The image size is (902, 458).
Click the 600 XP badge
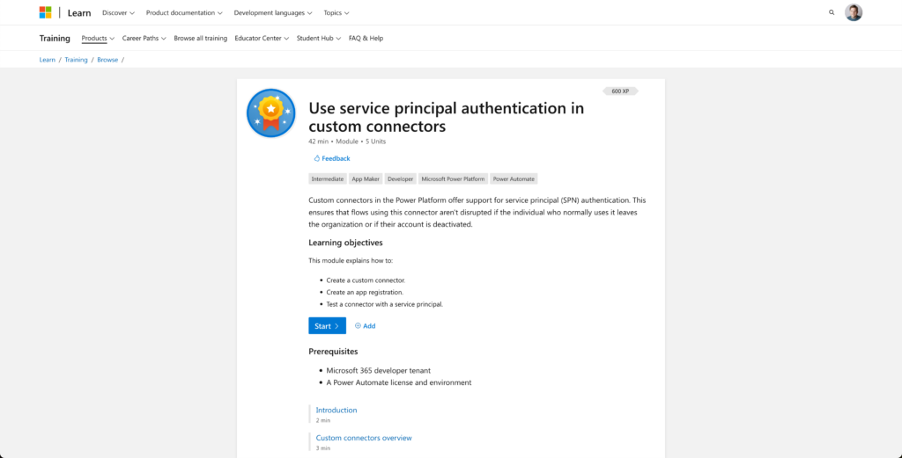pyautogui.click(x=620, y=91)
